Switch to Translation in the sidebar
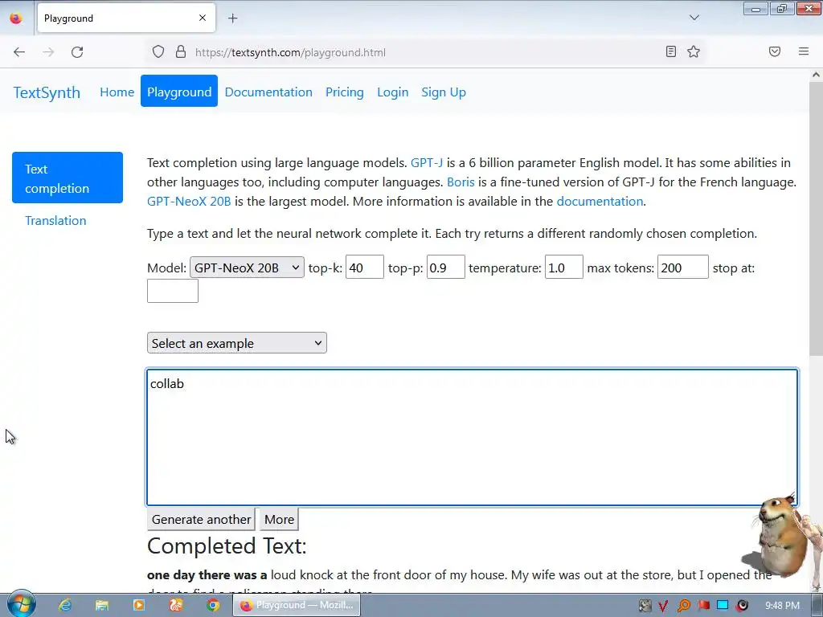 point(55,220)
